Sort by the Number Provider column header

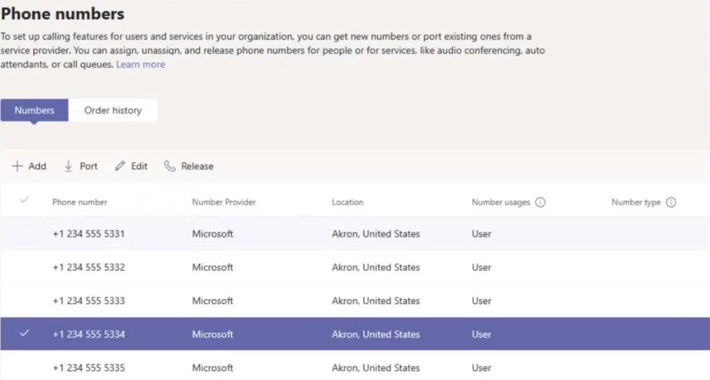[224, 202]
